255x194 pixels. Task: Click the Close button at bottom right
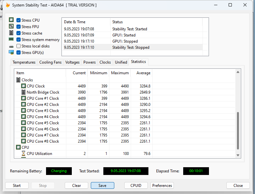238,186
